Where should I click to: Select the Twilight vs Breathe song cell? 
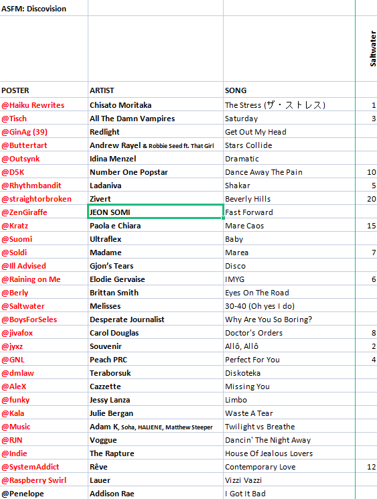[x=289, y=427]
